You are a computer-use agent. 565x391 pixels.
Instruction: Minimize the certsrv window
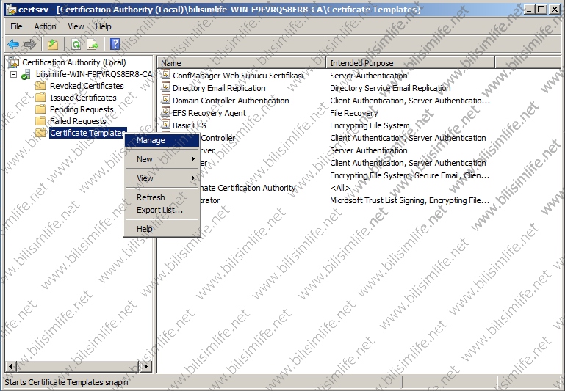click(x=528, y=10)
